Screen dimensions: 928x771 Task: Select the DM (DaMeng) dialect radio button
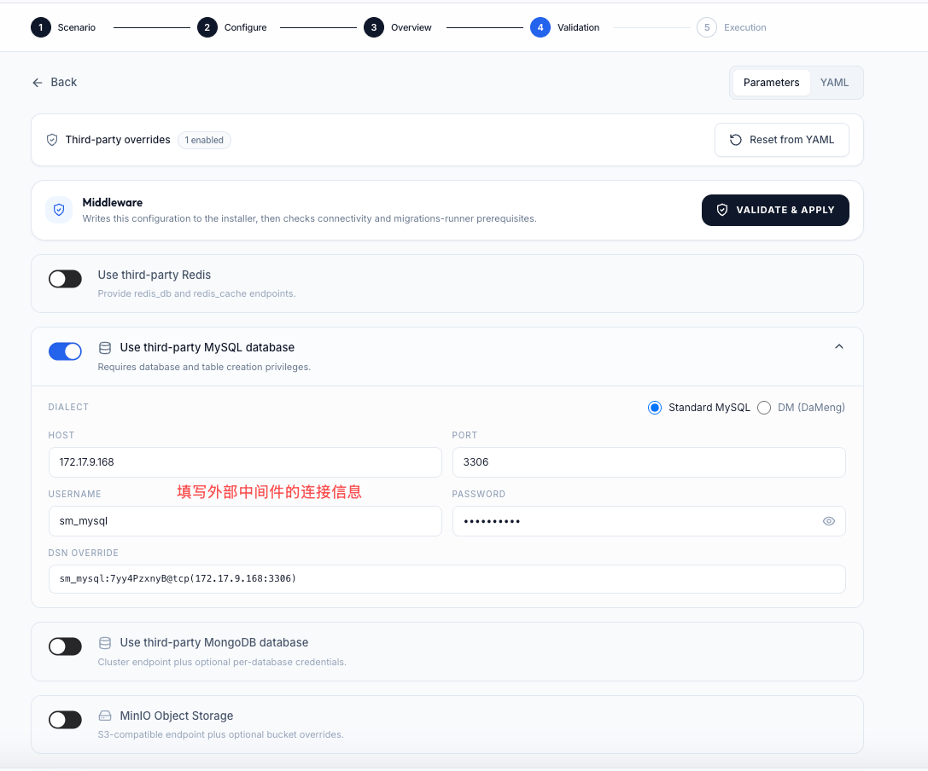coord(764,408)
